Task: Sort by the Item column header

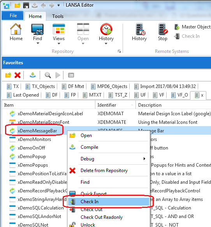Action: (48, 105)
